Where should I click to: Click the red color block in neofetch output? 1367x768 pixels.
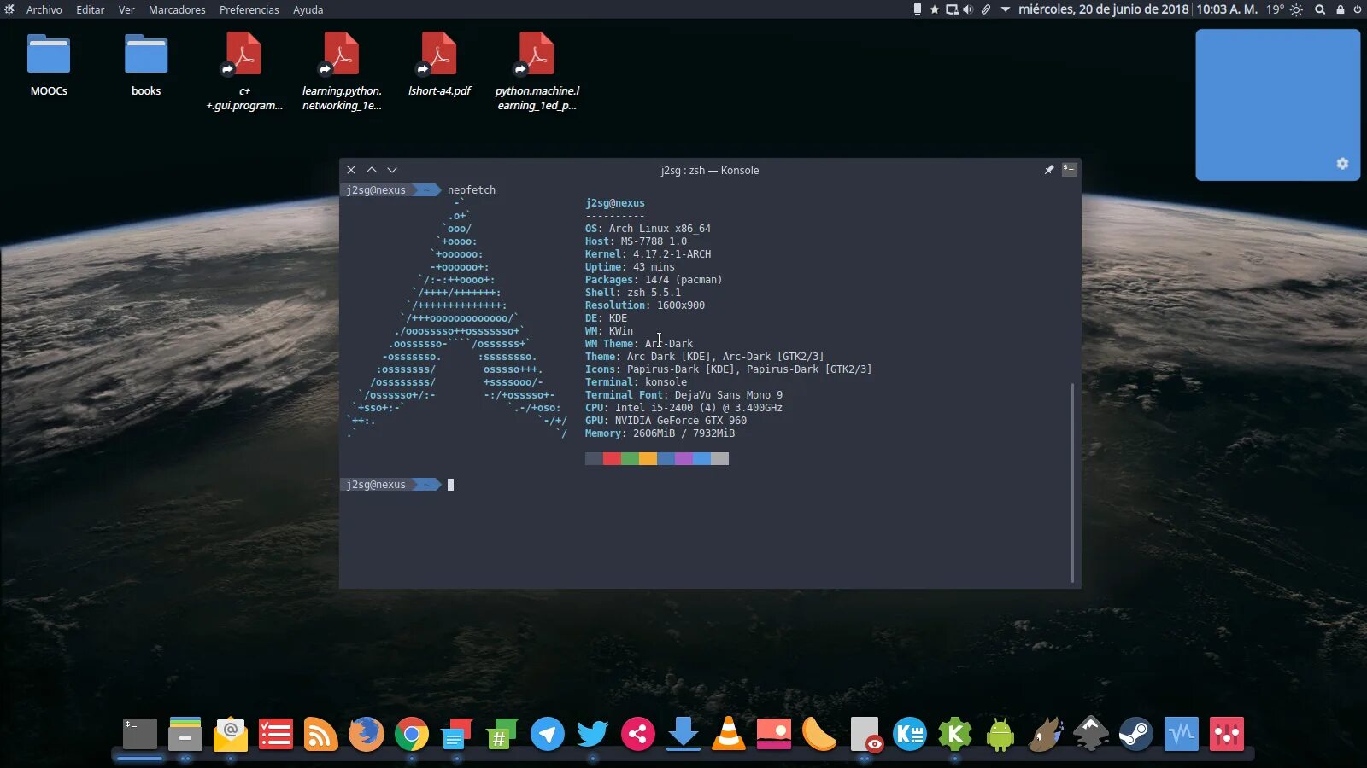point(612,459)
